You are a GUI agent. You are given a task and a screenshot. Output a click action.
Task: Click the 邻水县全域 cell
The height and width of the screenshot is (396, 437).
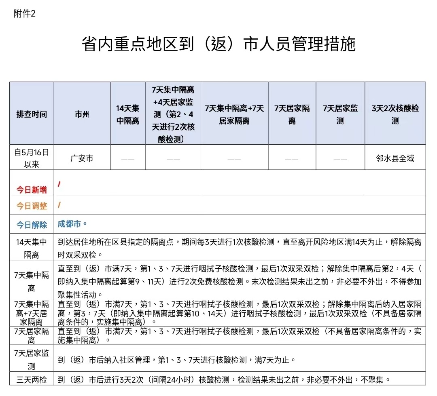pos(395,158)
